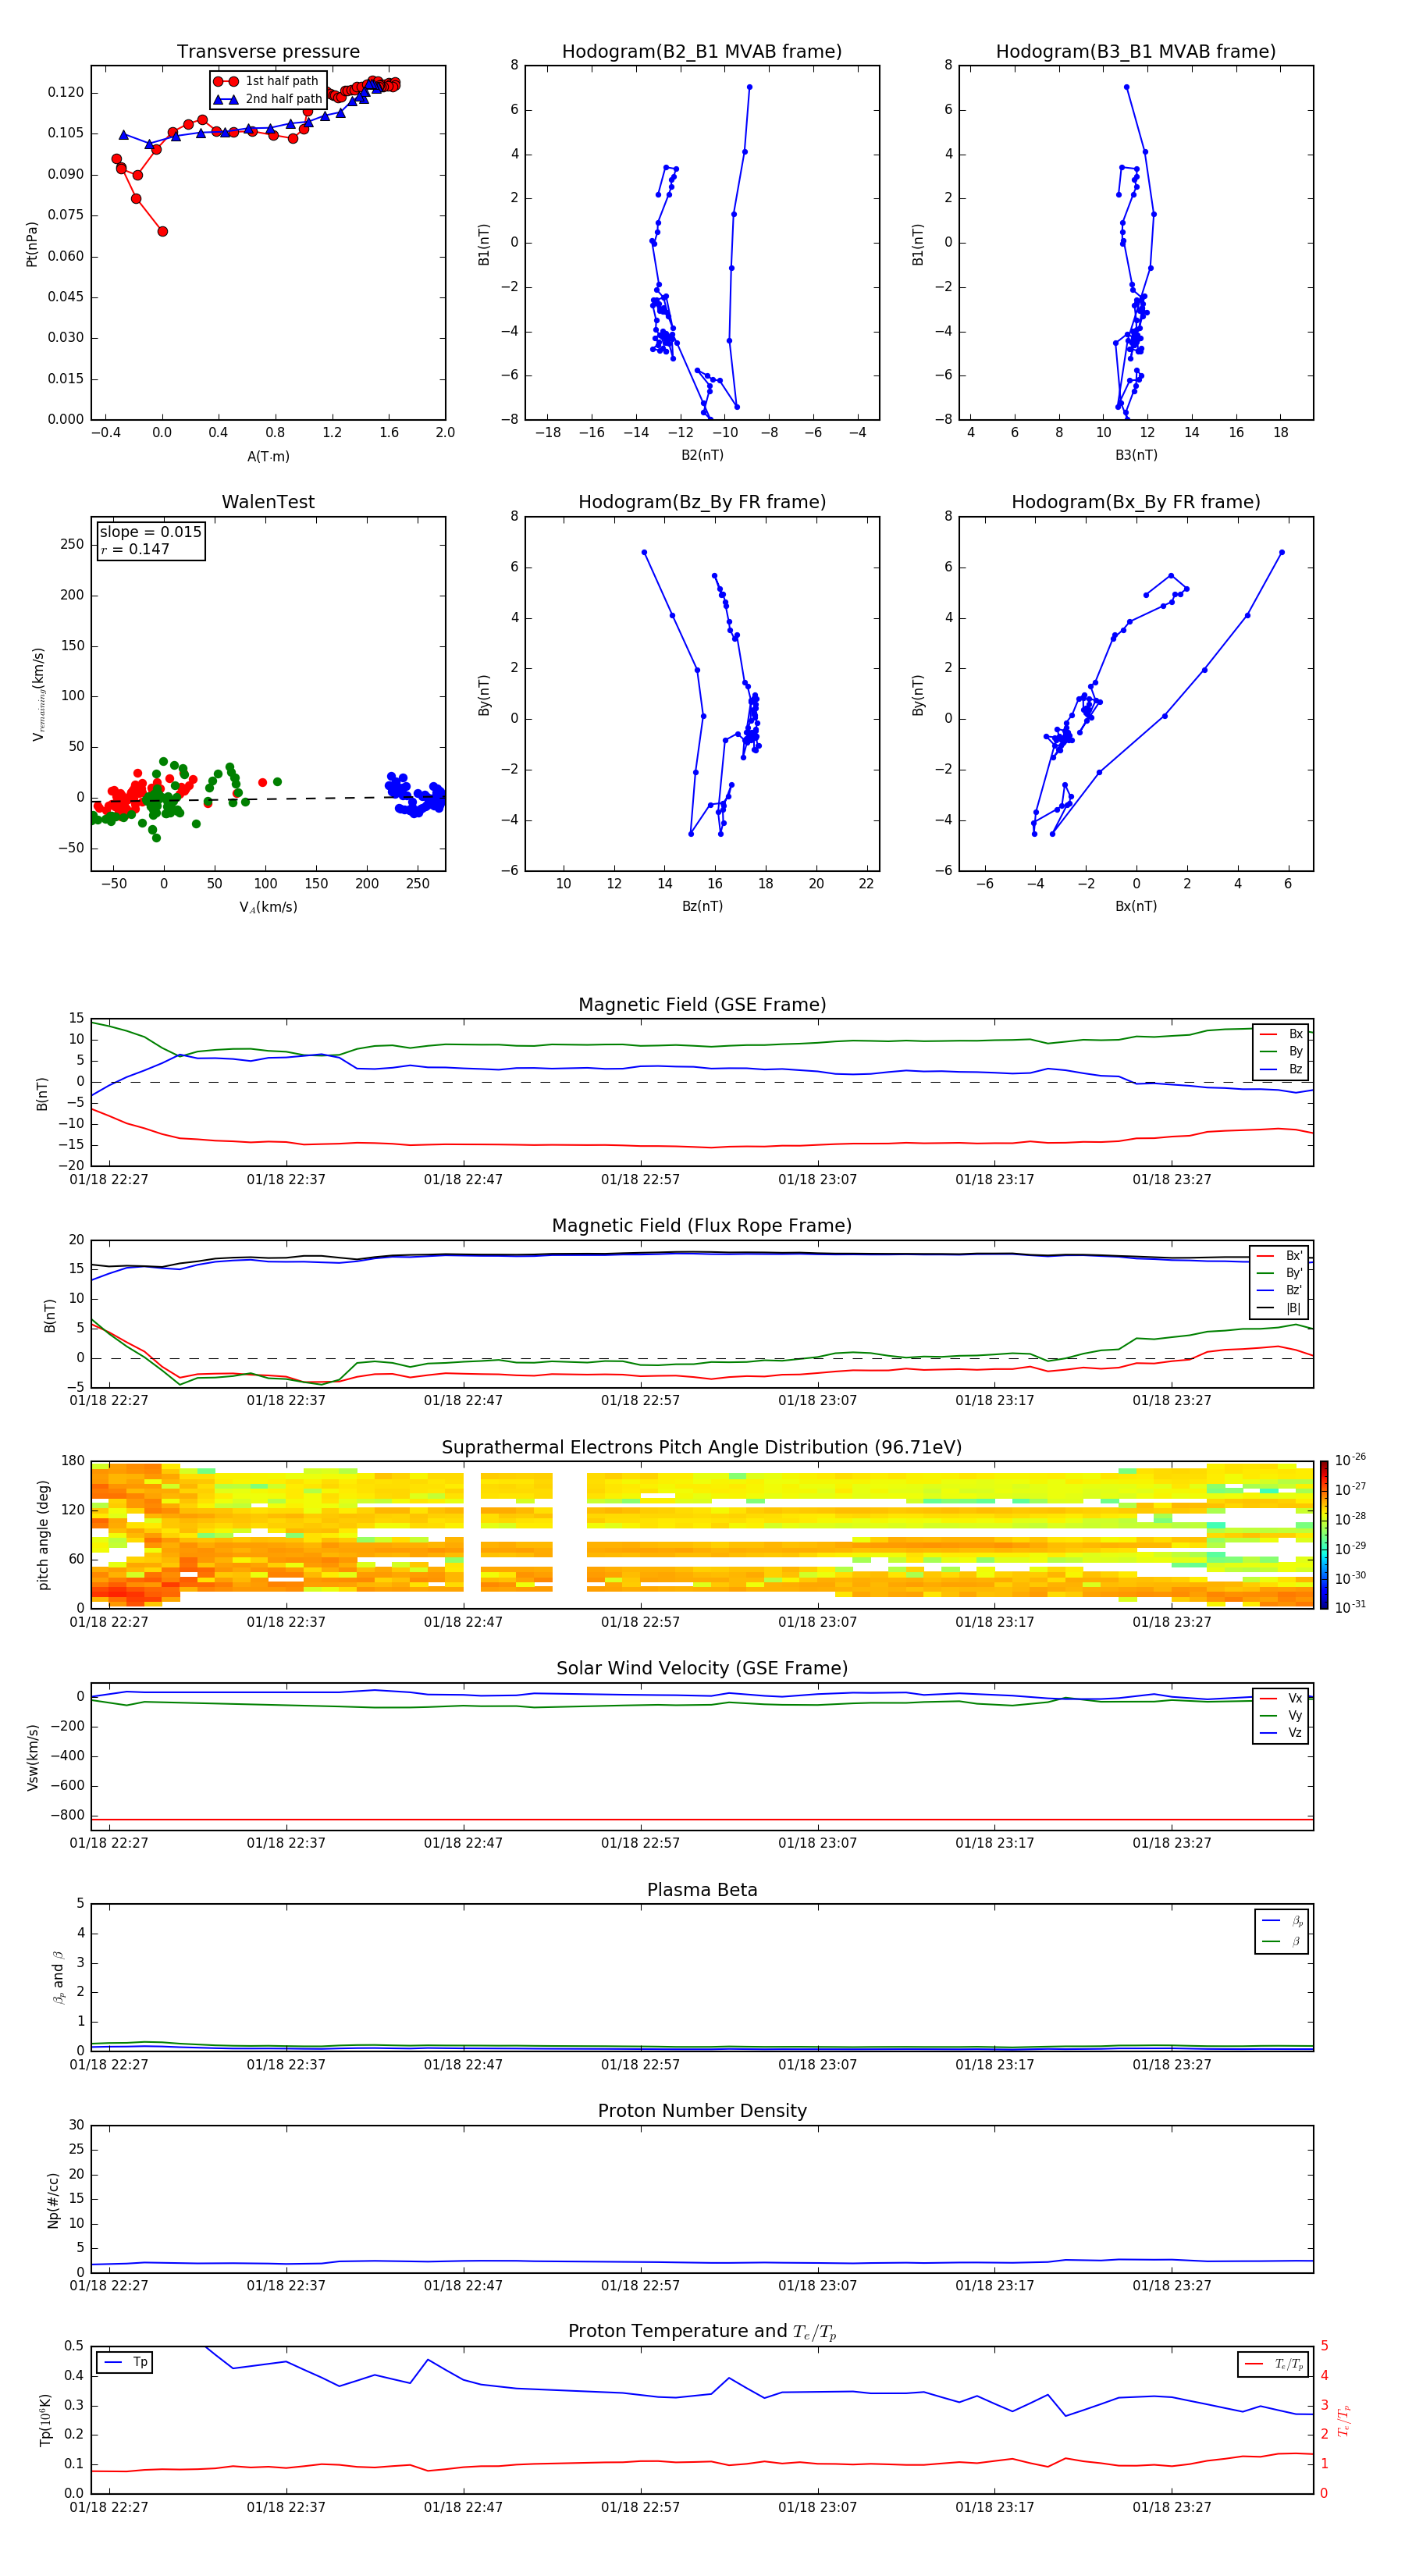Select the Bx legend entry in GSE panel

pos(1281,1034)
